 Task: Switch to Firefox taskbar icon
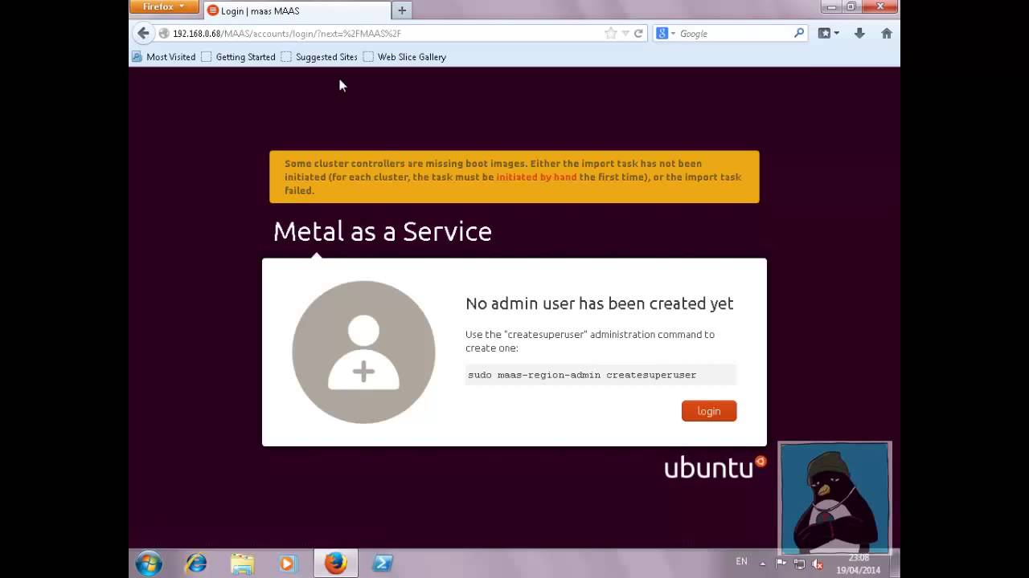(335, 564)
